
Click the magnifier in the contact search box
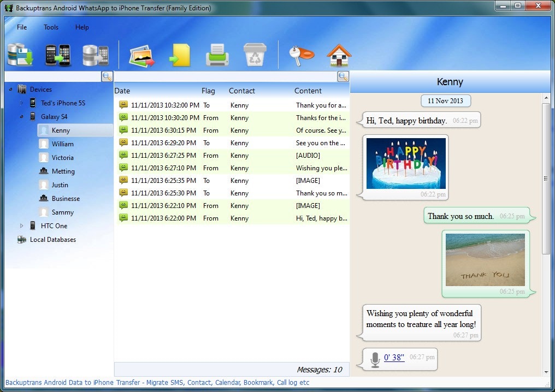click(107, 76)
